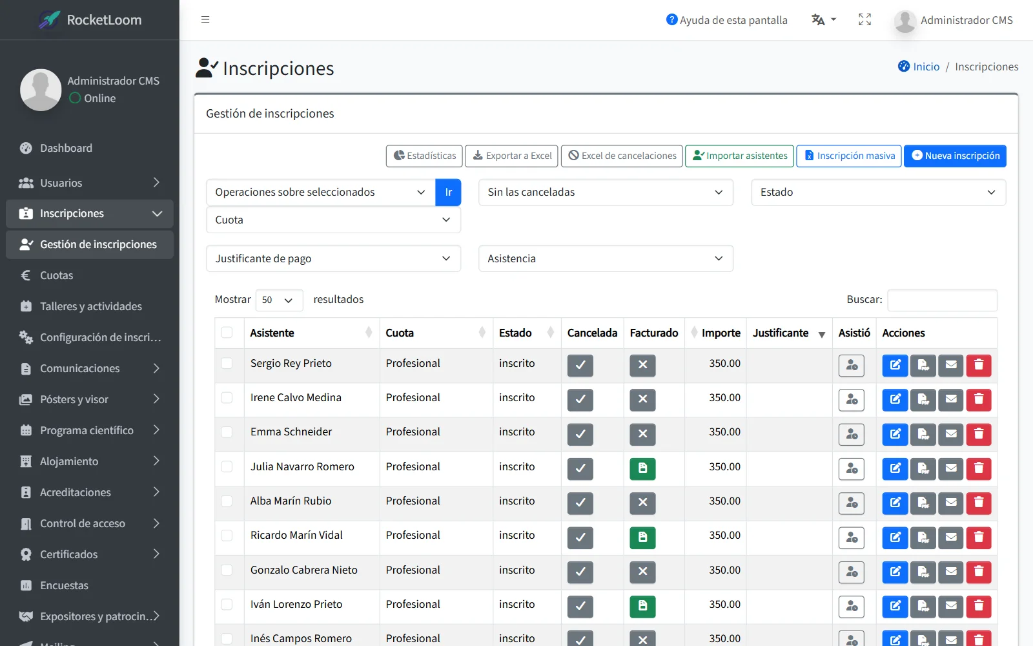
Task: Click green invoice icon for Julia Navarro Romero
Action: (642, 468)
